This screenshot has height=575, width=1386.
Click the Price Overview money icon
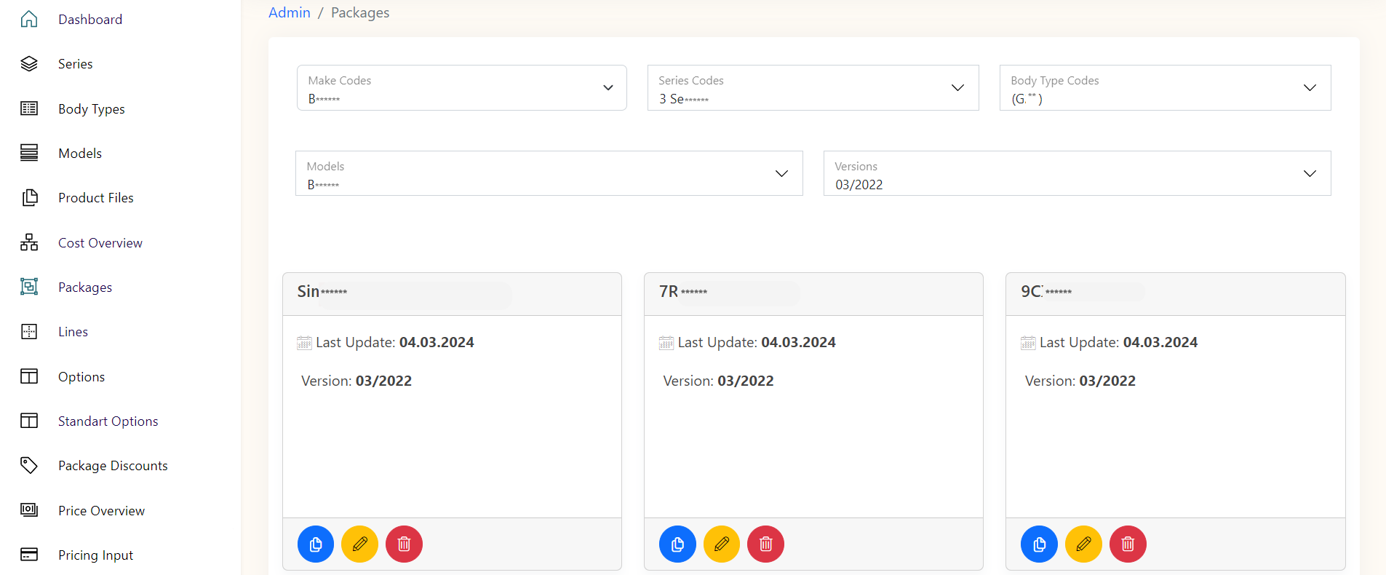29,510
